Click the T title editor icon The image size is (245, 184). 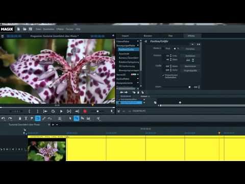click(26, 119)
